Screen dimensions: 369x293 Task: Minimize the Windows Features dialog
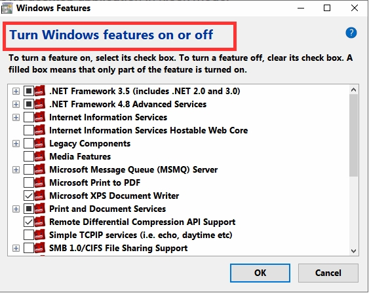tap(301, 9)
